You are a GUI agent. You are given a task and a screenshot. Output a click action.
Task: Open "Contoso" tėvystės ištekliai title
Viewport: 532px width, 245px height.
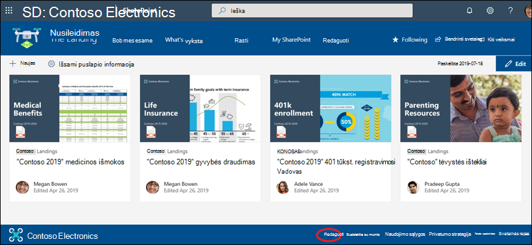click(x=447, y=162)
